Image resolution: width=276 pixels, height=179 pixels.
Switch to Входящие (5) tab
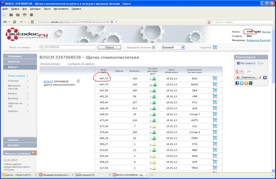pos(93,175)
